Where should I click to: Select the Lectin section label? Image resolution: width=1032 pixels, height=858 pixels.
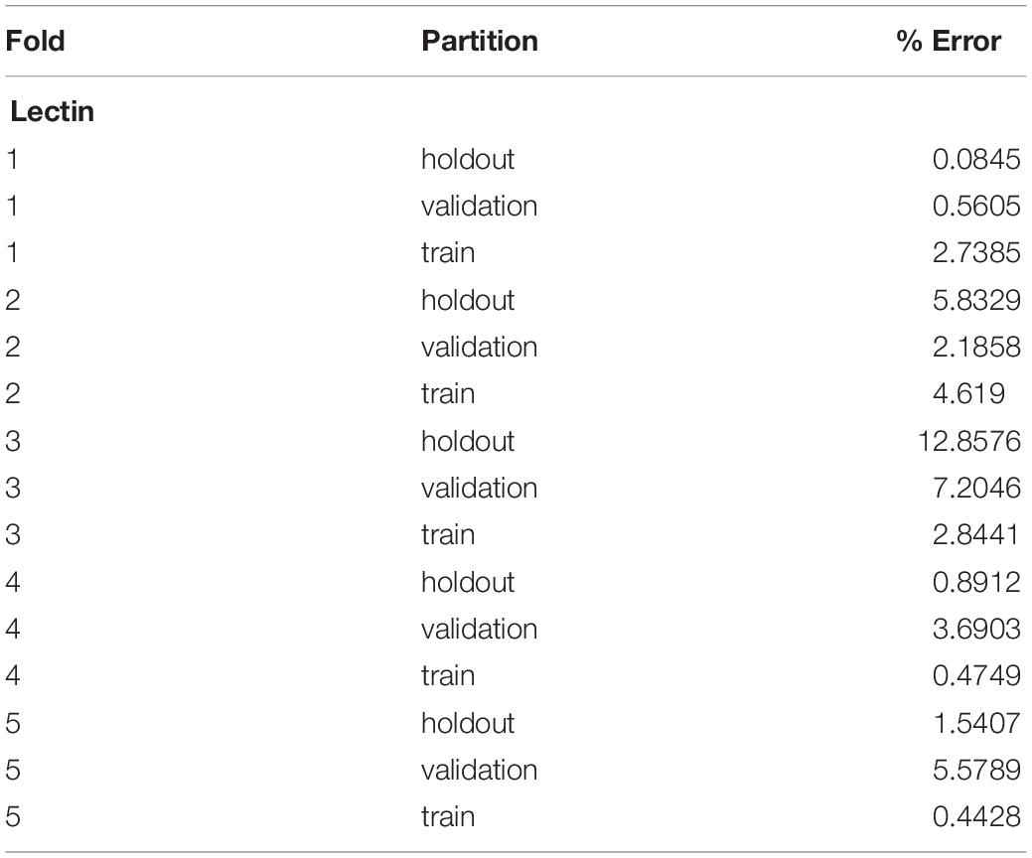pyautogui.click(x=53, y=111)
